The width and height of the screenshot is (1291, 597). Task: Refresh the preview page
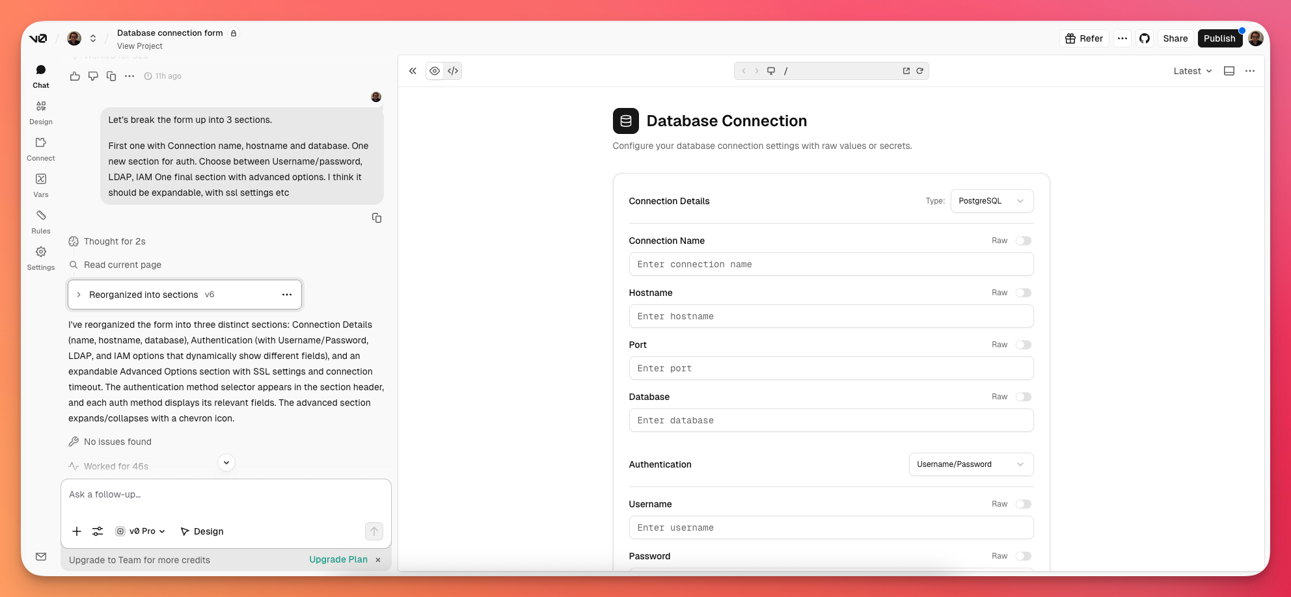coord(919,71)
